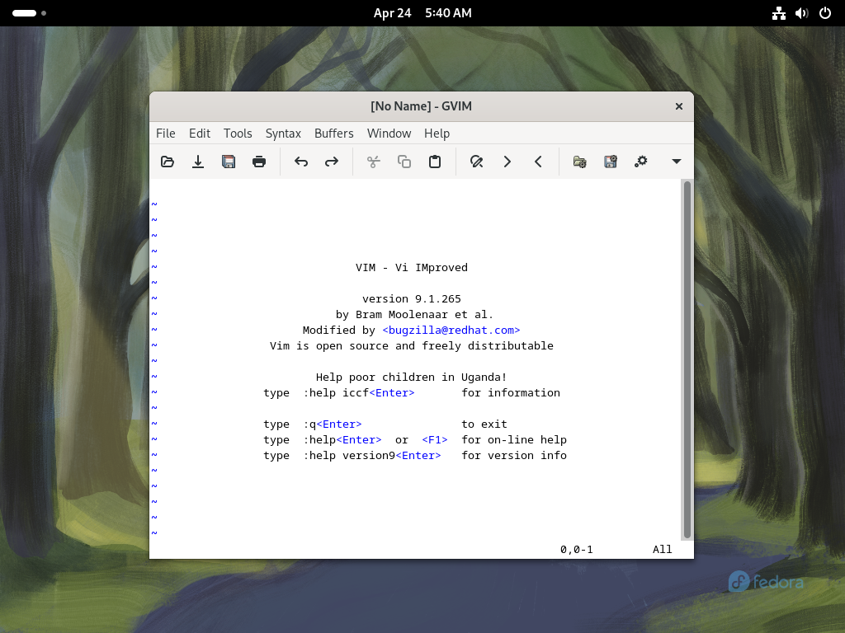Open the Help menu
This screenshot has height=633, width=845.
coord(437,133)
